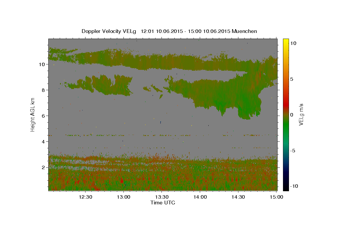
Task: Click the colorbar value -5 label
Action: tap(293, 151)
